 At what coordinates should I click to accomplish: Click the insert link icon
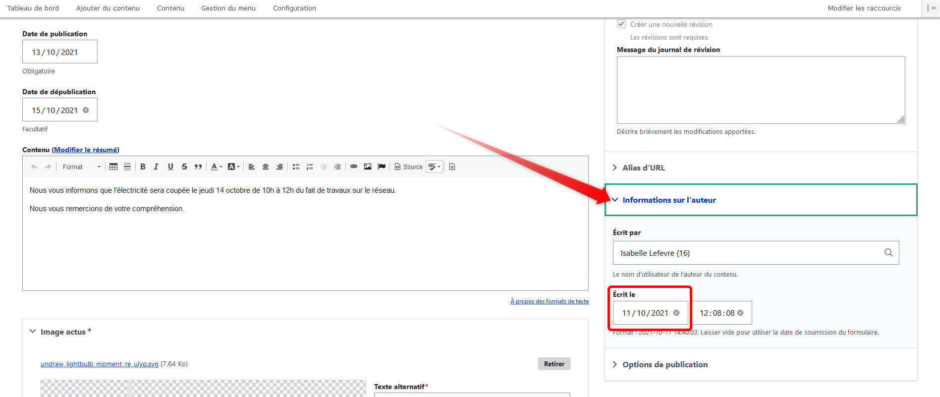click(354, 167)
